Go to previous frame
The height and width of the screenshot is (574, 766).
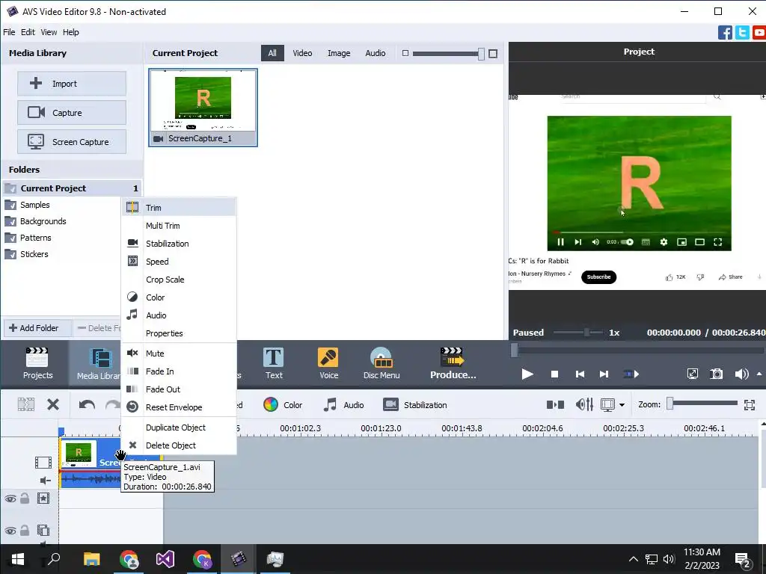pos(580,374)
